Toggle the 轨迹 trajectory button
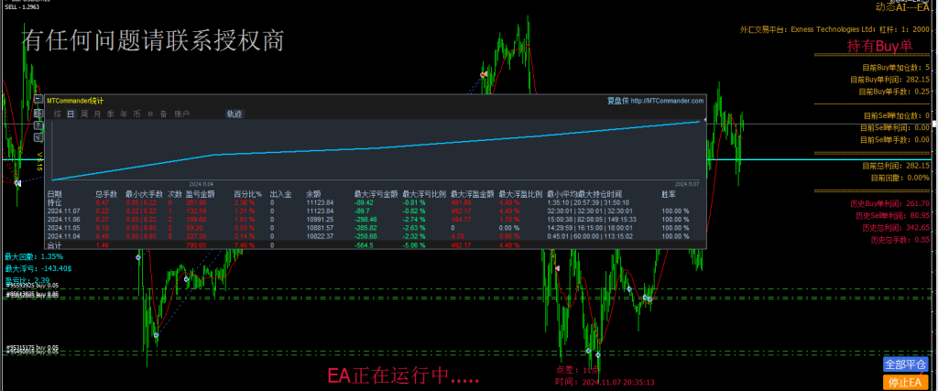This screenshot has height=391, width=938. click(x=234, y=114)
